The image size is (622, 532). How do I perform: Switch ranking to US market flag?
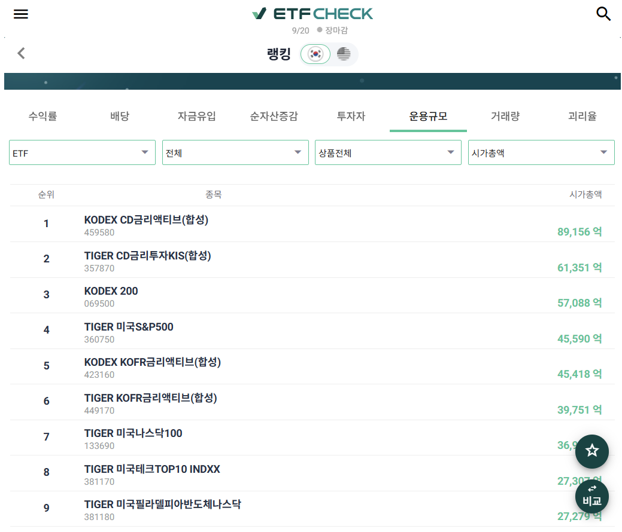[x=344, y=54]
